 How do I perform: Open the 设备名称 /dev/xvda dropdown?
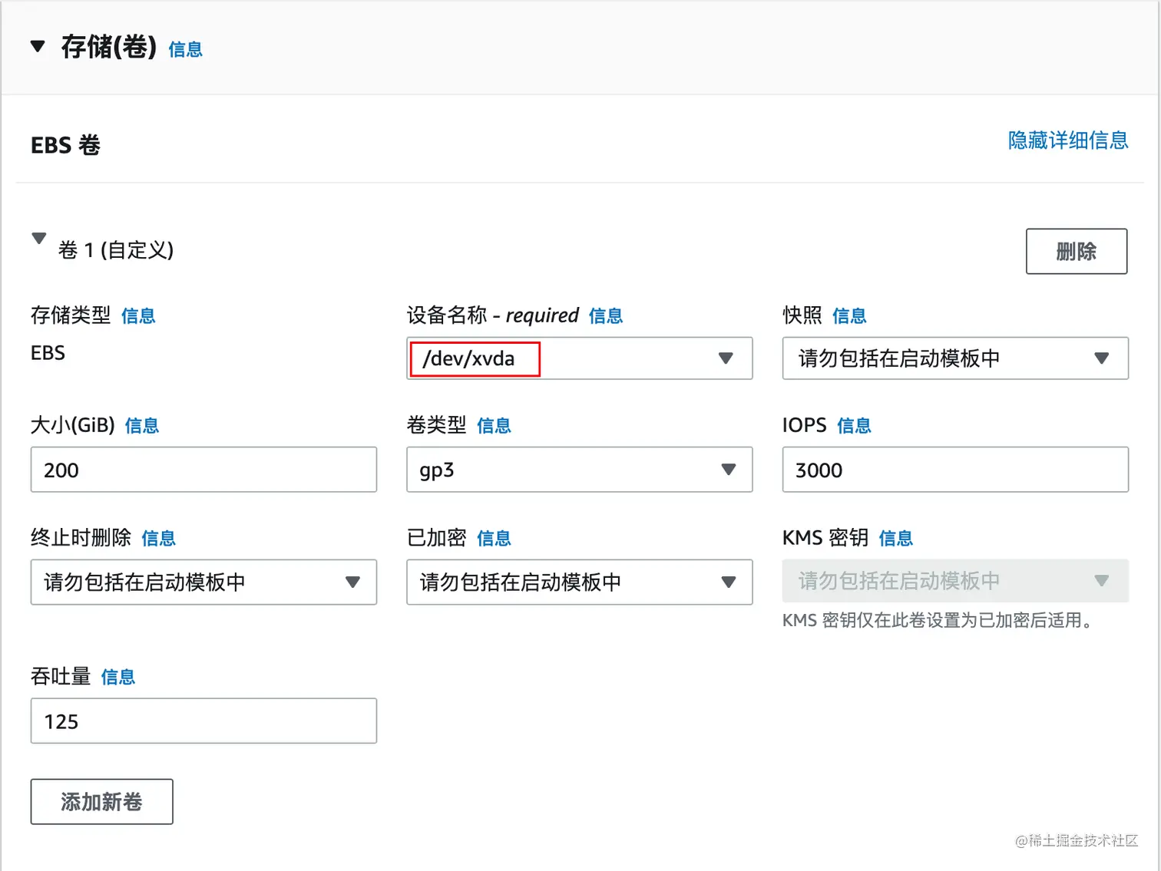[x=579, y=358]
